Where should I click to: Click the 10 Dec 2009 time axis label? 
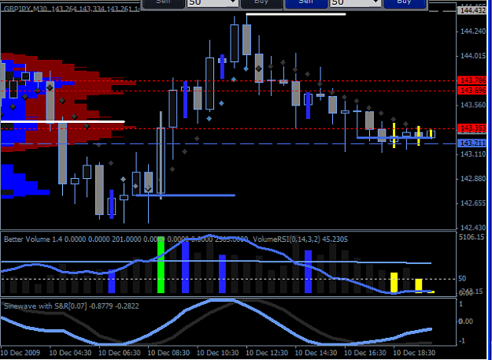pyautogui.click(x=20, y=353)
